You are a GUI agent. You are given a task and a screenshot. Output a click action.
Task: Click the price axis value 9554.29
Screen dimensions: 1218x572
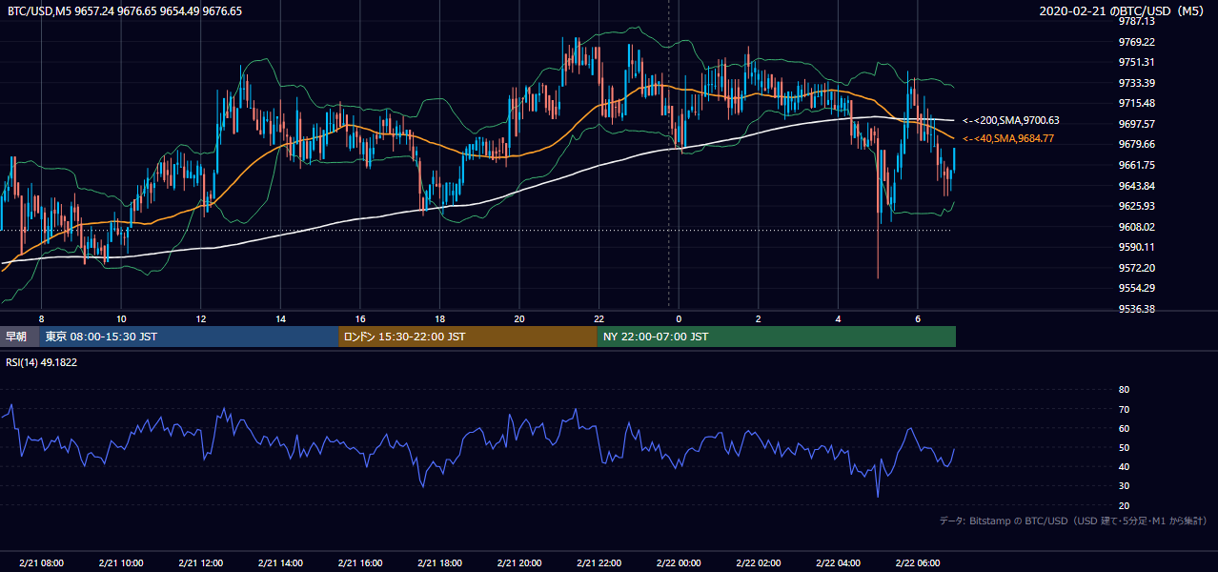pos(1137,288)
